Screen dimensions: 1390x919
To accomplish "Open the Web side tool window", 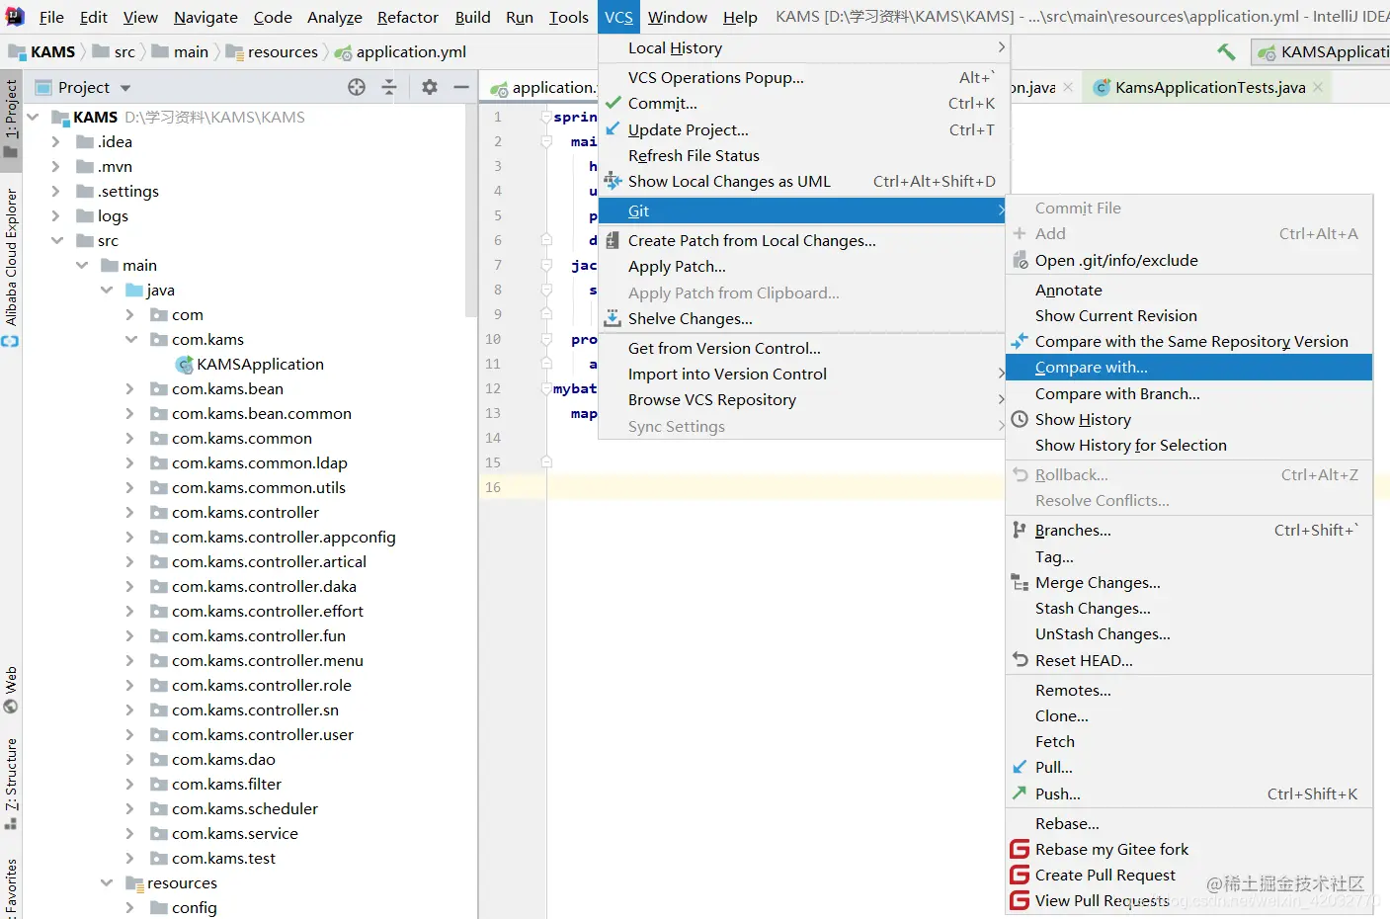I will coord(11,690).
